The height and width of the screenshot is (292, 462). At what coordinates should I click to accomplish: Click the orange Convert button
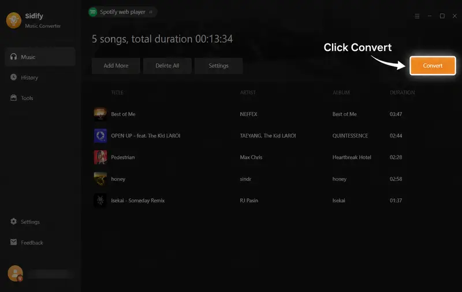click(433, 65)
